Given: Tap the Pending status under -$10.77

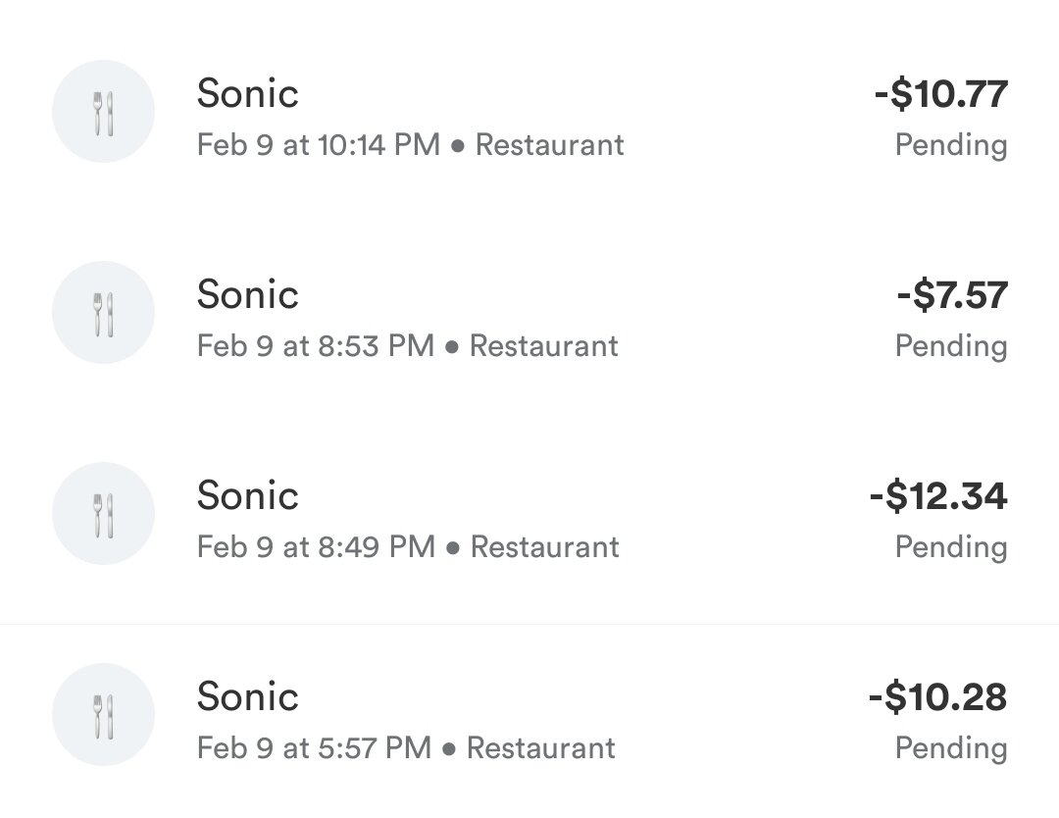Looking at the screenshot, I should click(950, 145).
